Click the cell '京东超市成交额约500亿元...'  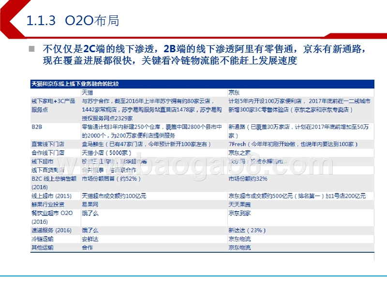click(297, 196)
